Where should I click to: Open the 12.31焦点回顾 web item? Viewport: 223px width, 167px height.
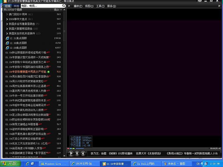[18, 38]
